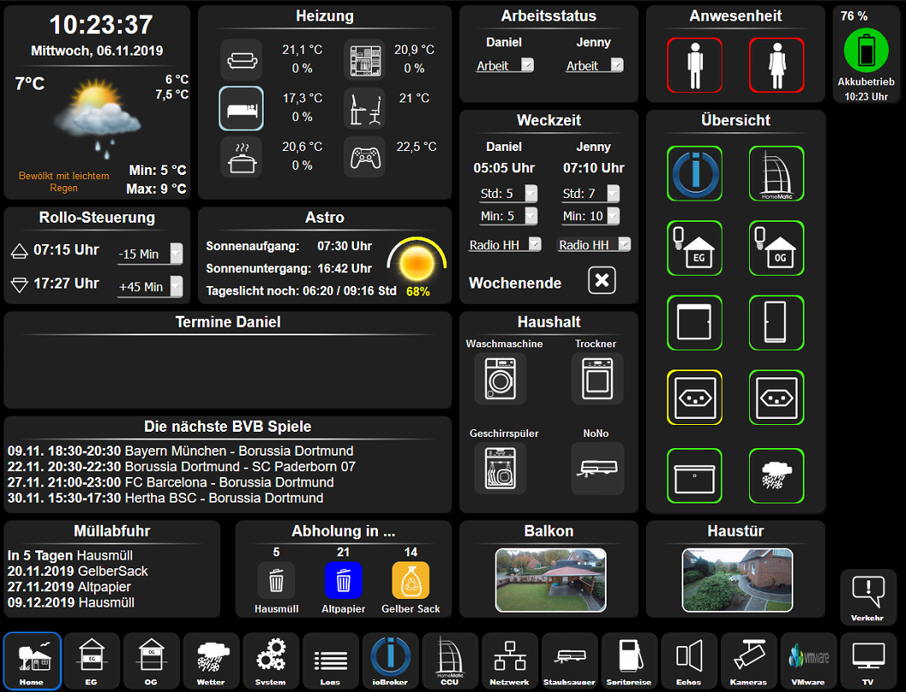This screenshot has height=692, width=906.
Task: Open the ioBroker bottom navigation button
Action: tap(390, 661)
